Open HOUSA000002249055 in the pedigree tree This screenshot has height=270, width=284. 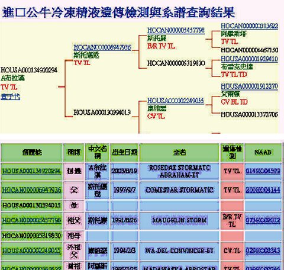point(176,101)
